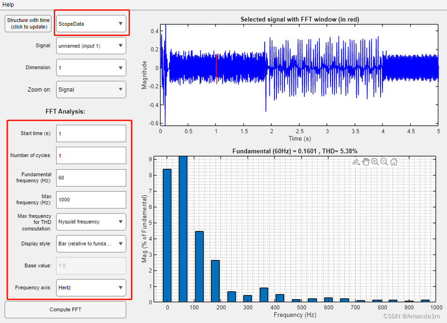Open the Frequency axis Hertz dropdown

(x=91, y=287)
